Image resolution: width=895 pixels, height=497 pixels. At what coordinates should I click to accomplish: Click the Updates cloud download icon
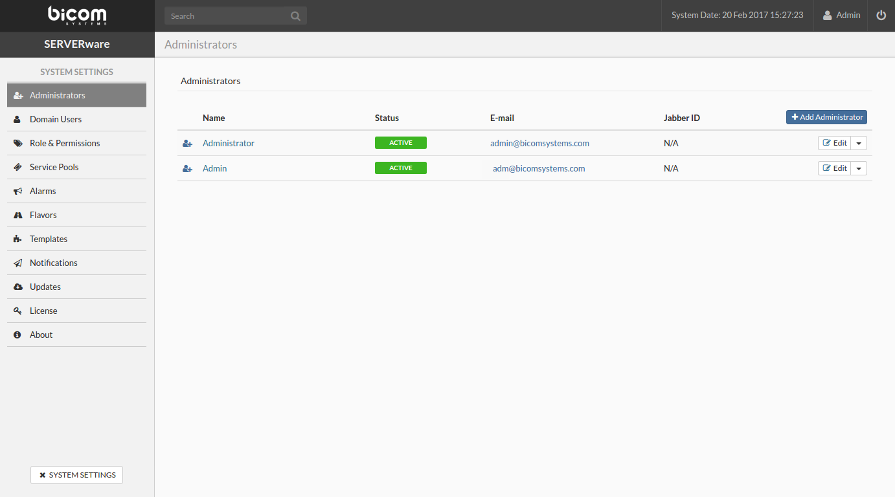[18, 287]
